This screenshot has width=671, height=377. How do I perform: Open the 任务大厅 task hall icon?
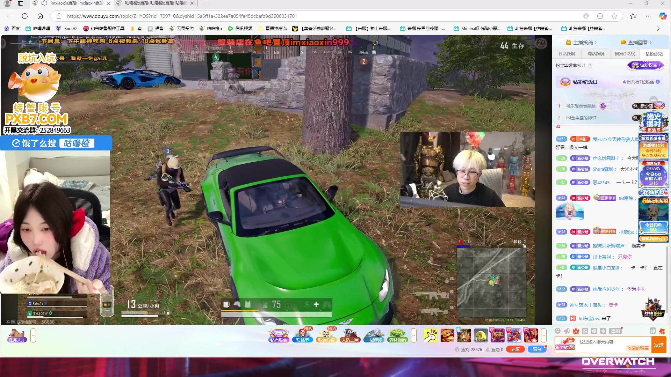coord(17,335)
